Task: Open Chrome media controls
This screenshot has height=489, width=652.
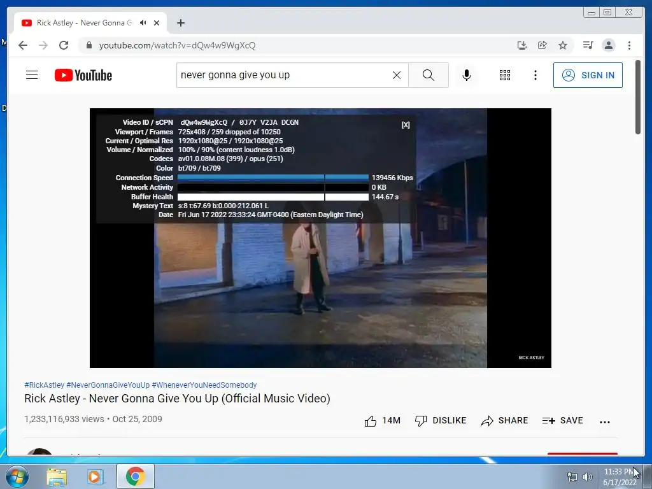Action: click(588, 45)
